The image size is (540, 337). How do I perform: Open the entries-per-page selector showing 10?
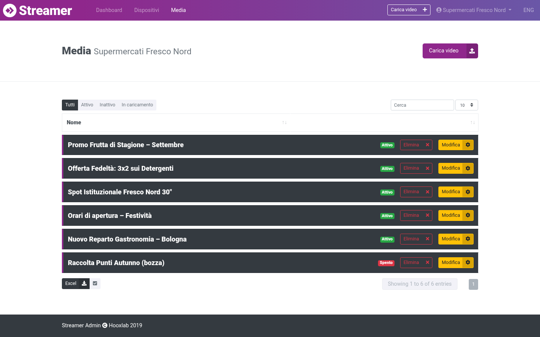click(466, 105)
